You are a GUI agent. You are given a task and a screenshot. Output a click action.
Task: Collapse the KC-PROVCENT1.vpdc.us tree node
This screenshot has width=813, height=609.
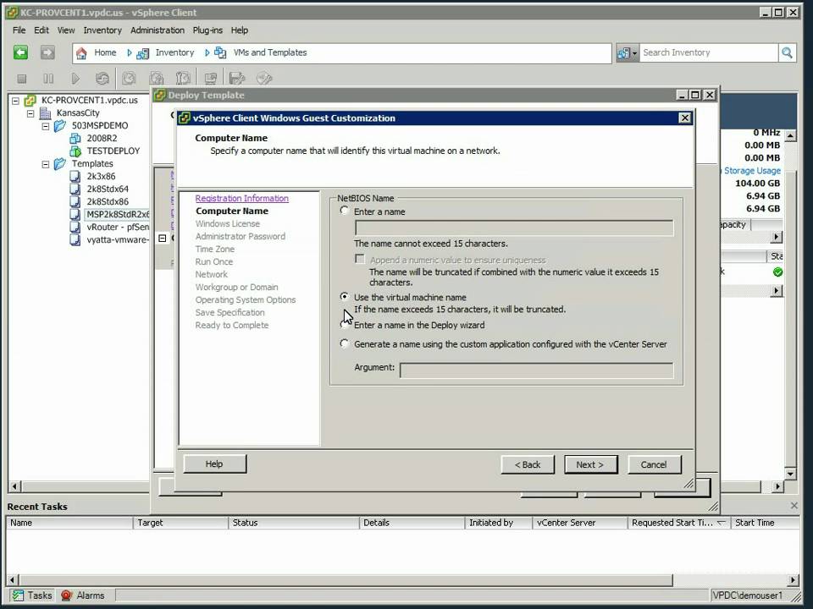click(15, 101)
